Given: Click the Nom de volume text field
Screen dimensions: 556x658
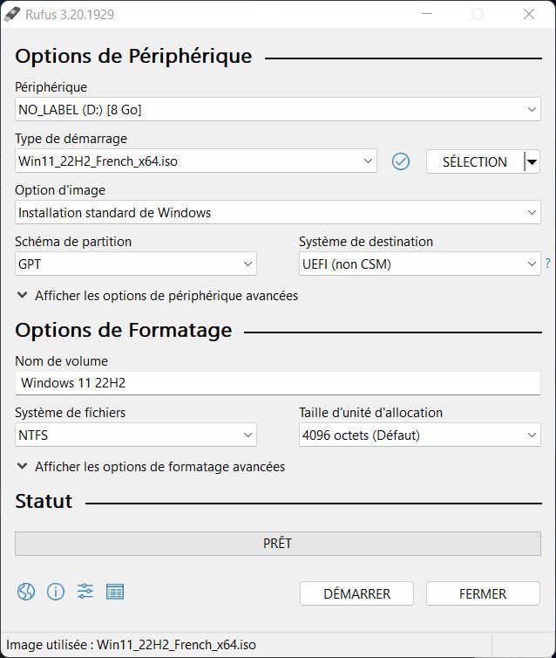Looking at the screenshot, I should pyautogui.click(x=278, y=383).
